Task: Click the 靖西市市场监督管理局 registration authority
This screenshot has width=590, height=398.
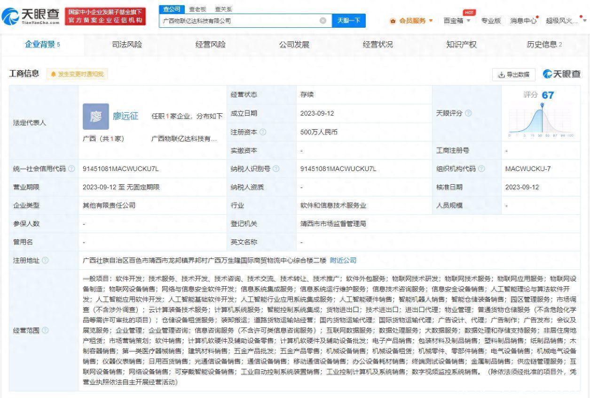Action: click(333, 224)
